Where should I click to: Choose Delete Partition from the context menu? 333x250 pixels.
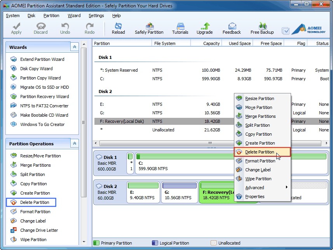tap(260, 152)
